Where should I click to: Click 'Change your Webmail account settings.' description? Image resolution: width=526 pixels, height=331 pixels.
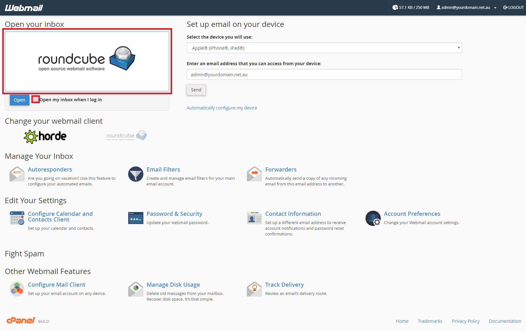coord(422,223)
